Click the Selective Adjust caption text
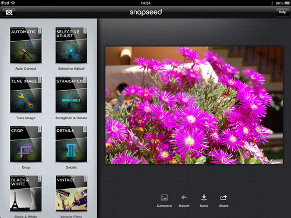 (x=71, y=69)
